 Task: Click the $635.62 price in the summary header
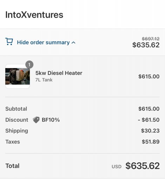[146, 45]
